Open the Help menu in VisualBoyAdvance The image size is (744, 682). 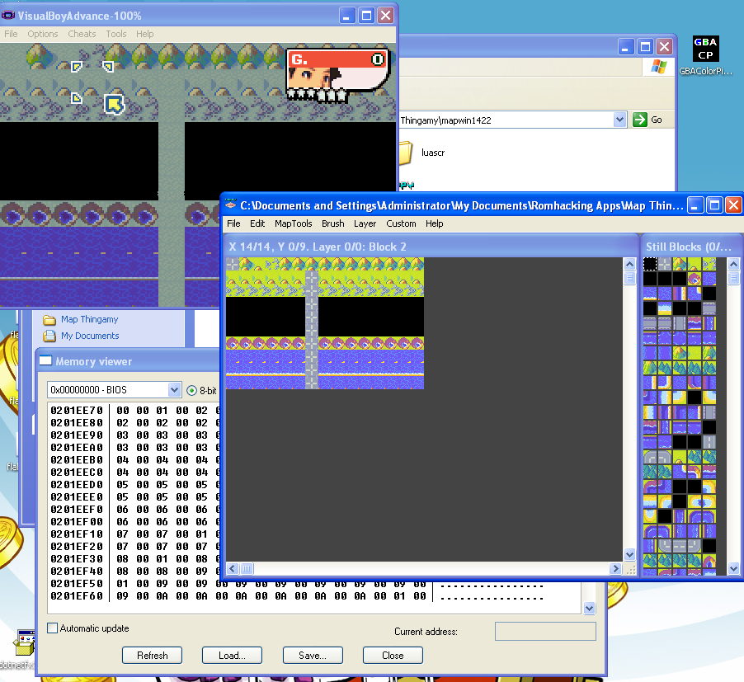click(144, 34)
